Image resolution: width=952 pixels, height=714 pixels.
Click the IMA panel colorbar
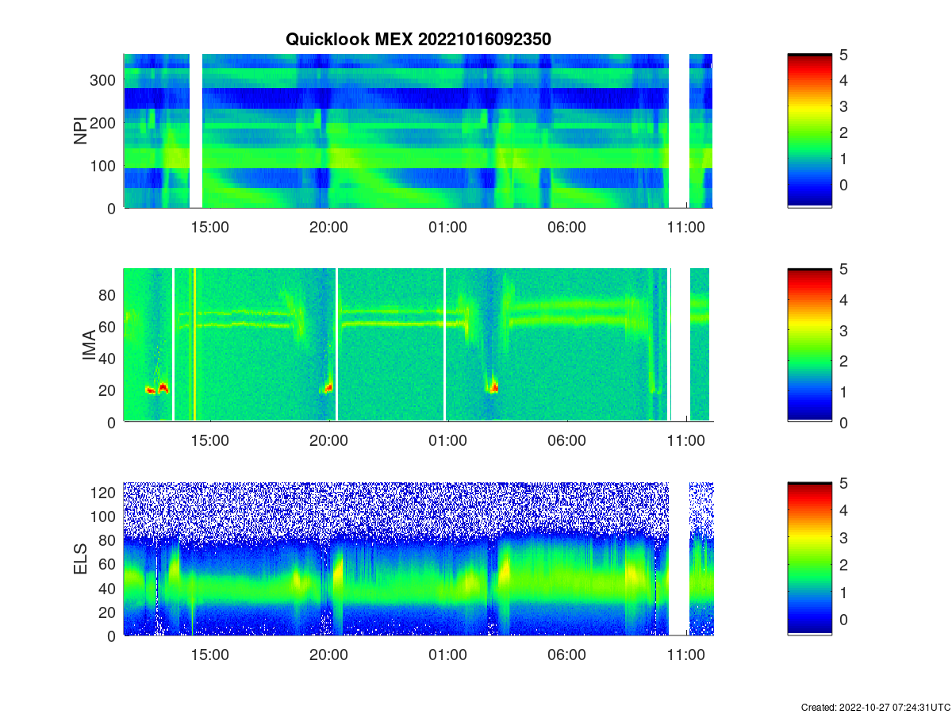pyautogui.click(x=810, y=345)
